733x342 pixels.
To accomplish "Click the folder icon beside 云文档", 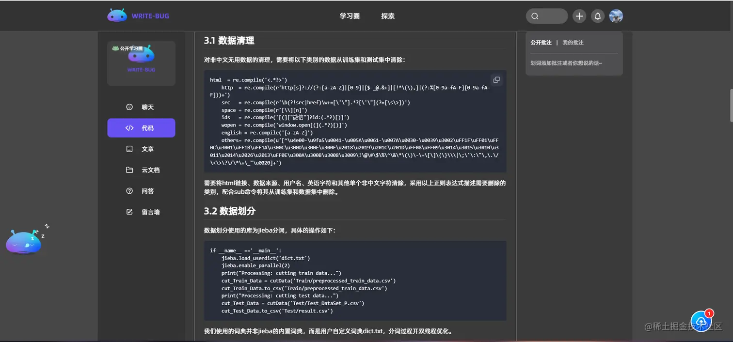I will click(x=129, y=170).
